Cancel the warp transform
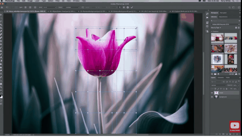The width and height of the screenshot is (242, 137). click(128, 8)
